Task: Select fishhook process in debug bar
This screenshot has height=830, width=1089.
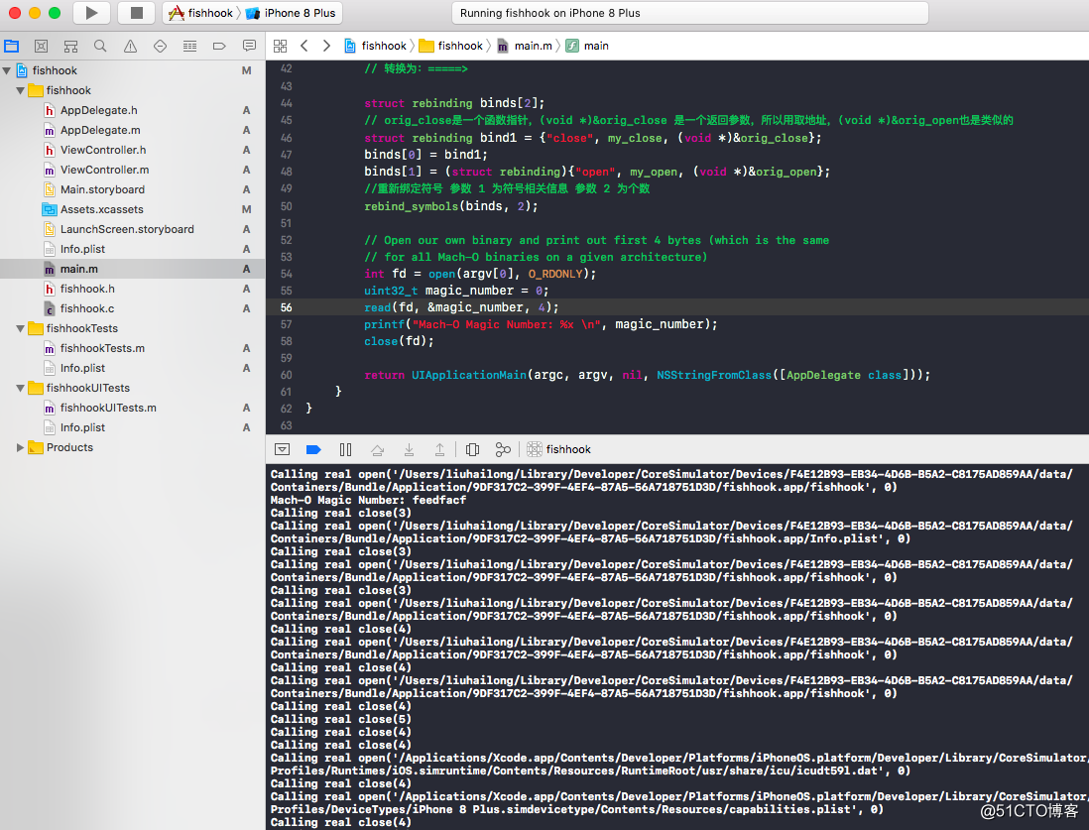Action: click(x=559, y=450)
